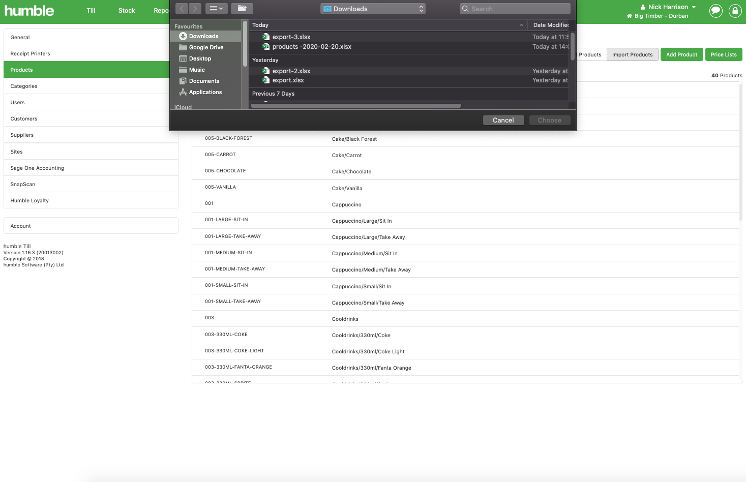This screenshot has height=482, width=746.
Task: Click the home icon beside Big Timber - Durban
Action: [x=631, y=16]
